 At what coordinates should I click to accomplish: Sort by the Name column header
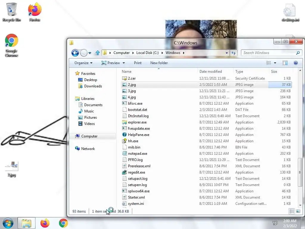[x=159, y=72]
